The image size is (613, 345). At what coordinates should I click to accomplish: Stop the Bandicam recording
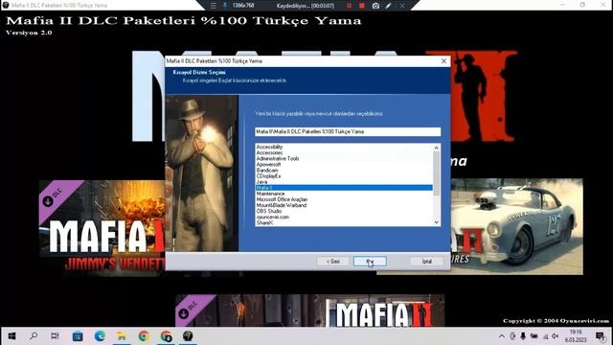pyautogui.click(x=362, y=6)
